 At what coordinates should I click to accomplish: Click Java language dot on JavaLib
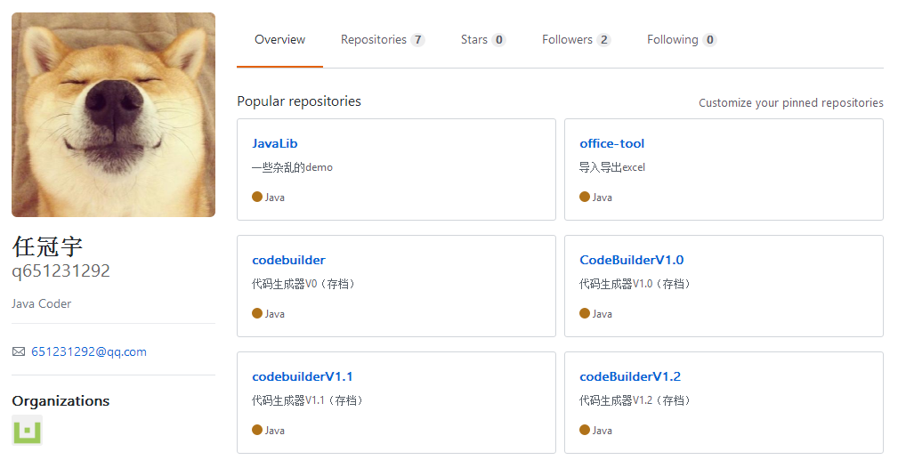[257, 197]
